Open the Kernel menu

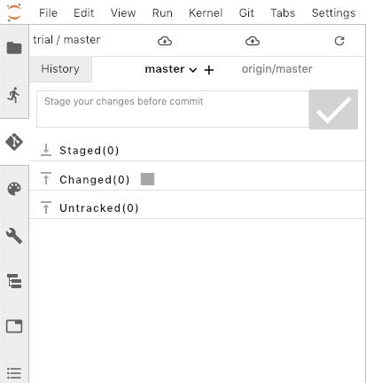[206, 12]
